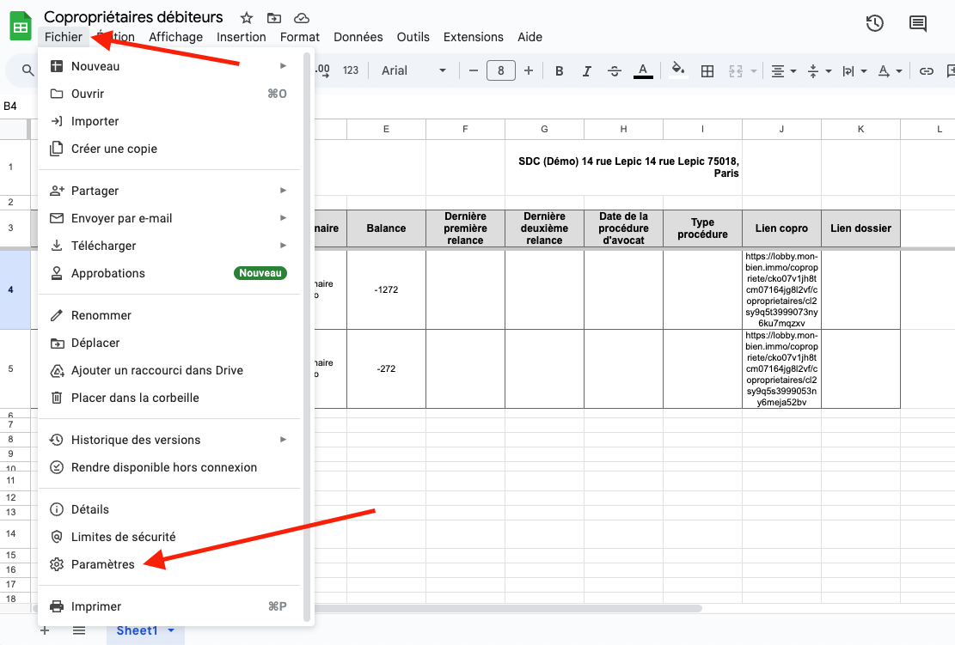The width and height of the screenshot is (955, 645).
Task: Click the Google Sheets home icon
Action: [x=21, y=27]
